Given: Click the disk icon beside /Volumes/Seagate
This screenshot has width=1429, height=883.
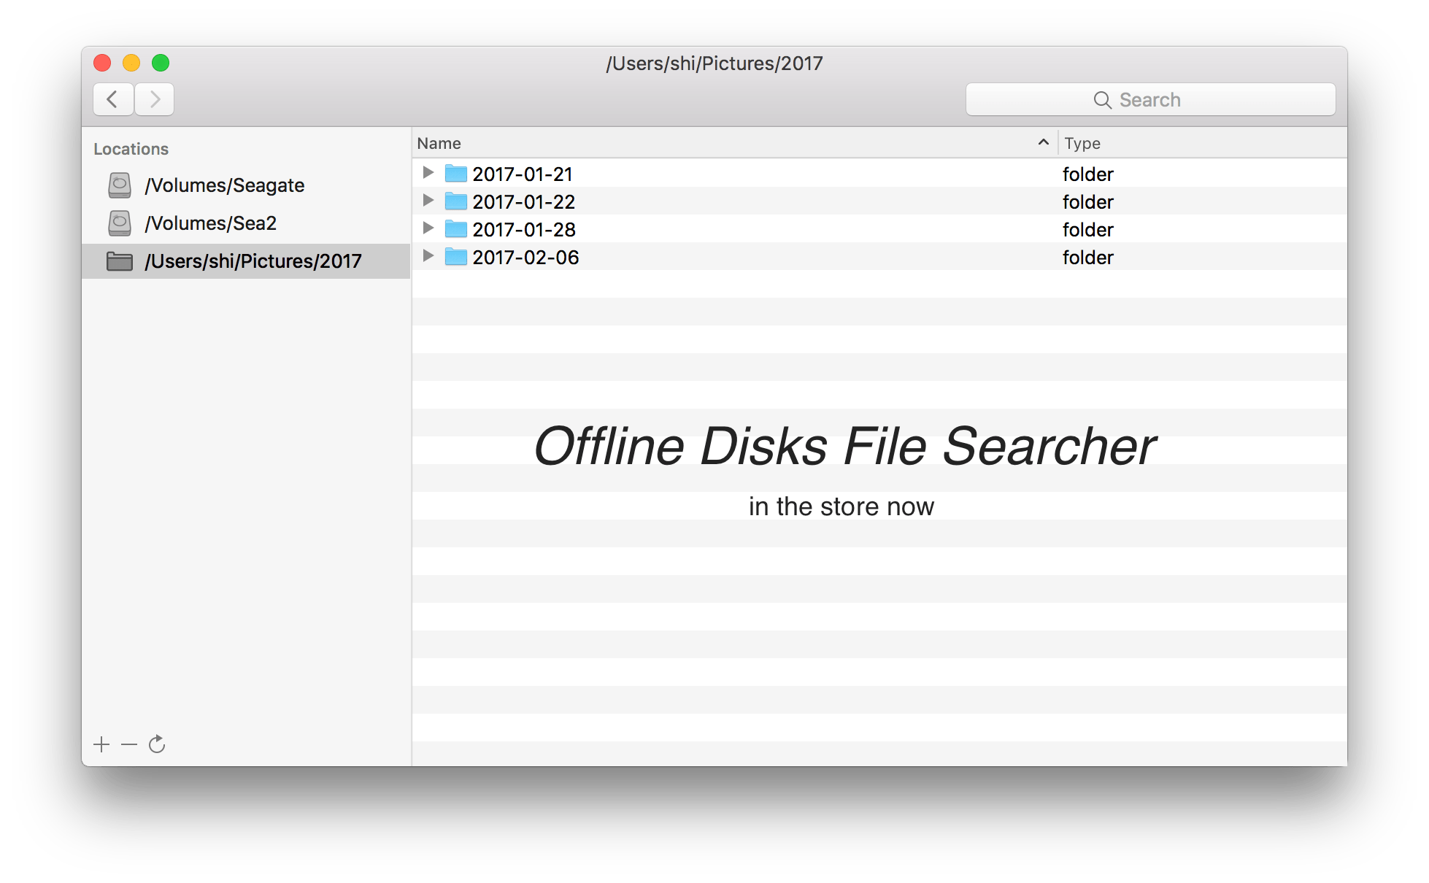Looking at the screenshot, I should pyautogui.click(x=119, y=185).
